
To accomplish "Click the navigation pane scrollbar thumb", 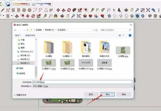I will [36, 71].
